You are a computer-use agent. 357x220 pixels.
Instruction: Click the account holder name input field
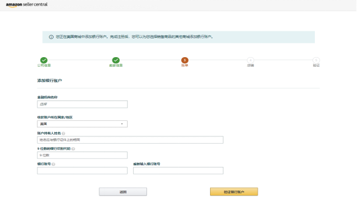coord(130,140)
